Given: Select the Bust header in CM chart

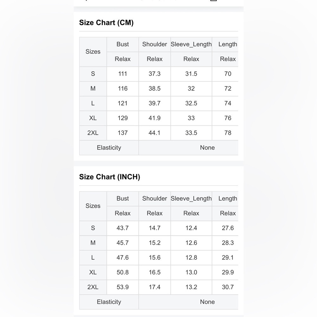Looking at the screenshot, I should [123, 44].
